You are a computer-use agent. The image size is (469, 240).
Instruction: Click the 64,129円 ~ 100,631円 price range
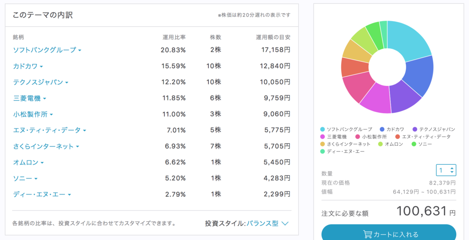(x=425, y=192)
